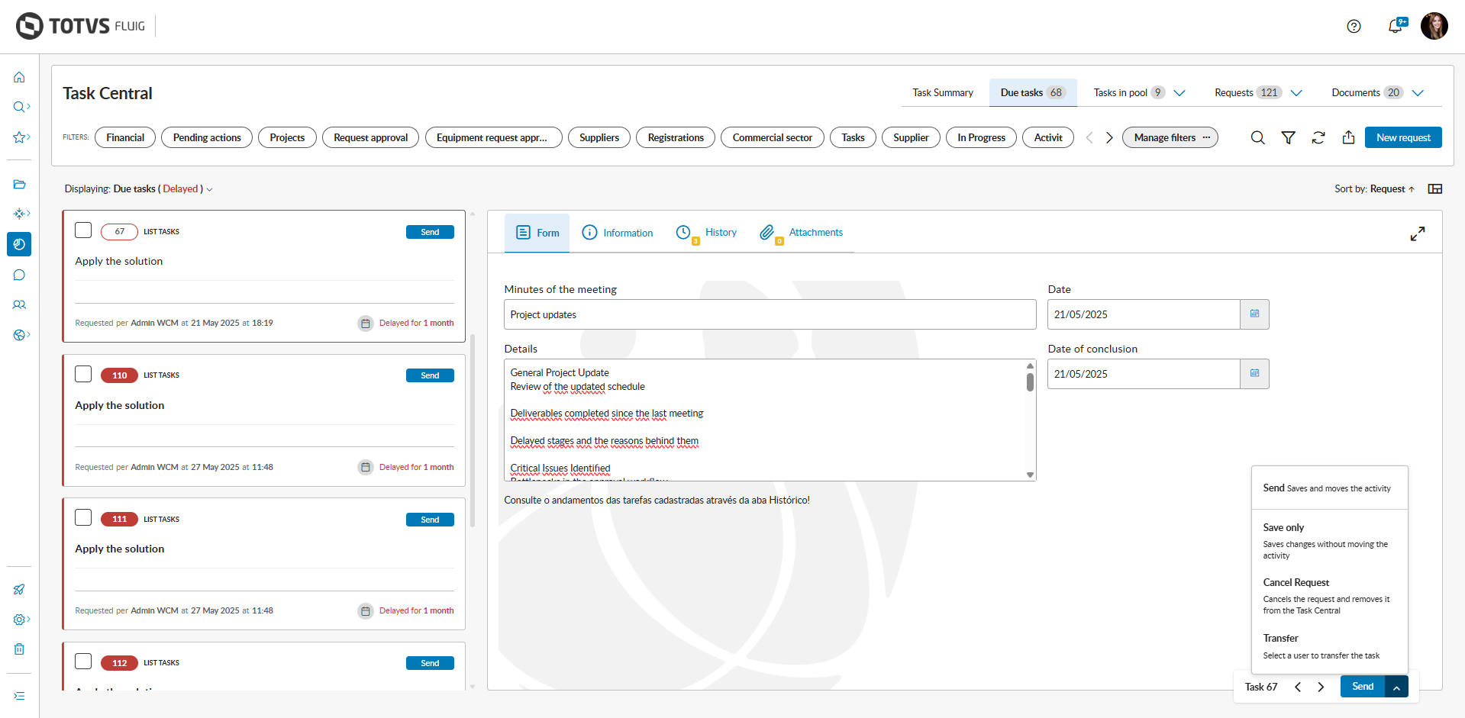This screenshot has width=1465, height=718.
Task: Expand the Tasks in pool dropdown arrow
Action: point(1179,93)
